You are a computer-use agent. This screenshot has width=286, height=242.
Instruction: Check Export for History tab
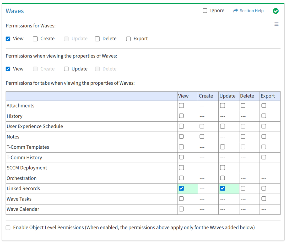[x=264, y=116]
